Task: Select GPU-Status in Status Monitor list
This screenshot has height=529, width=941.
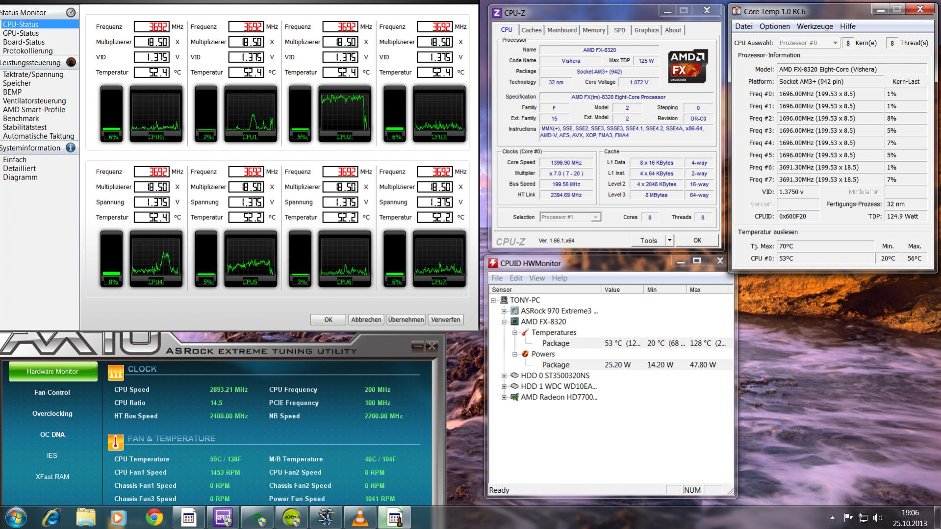Action: click(21, 33)
